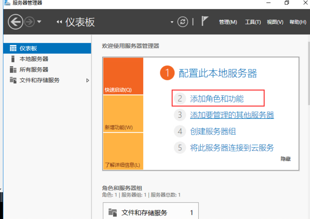Open the notifications flag icon
This screenshot has width=310, height=219.
[x=204, y=21]
